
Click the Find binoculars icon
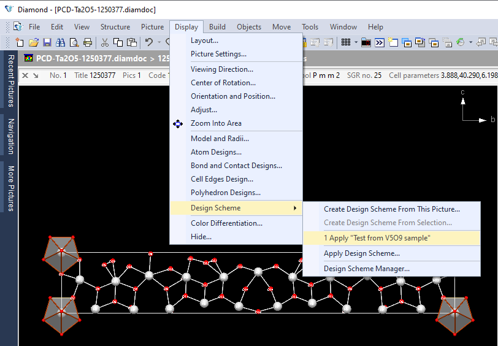(61, 42)
